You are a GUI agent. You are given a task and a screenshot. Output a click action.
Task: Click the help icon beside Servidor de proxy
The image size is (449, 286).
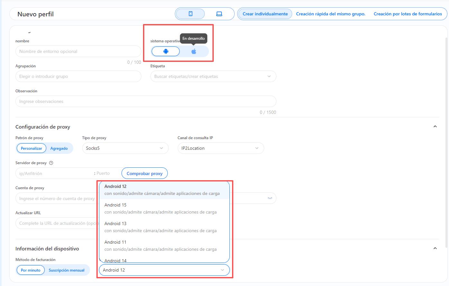tap(51, 163)
